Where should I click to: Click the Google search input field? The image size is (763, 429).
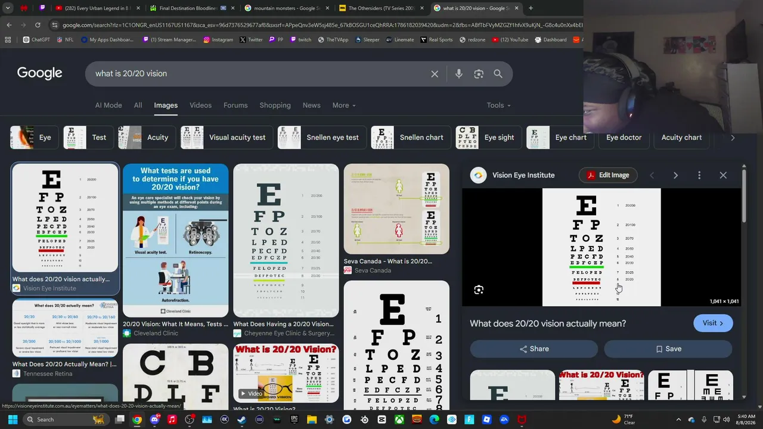(259, 74)
